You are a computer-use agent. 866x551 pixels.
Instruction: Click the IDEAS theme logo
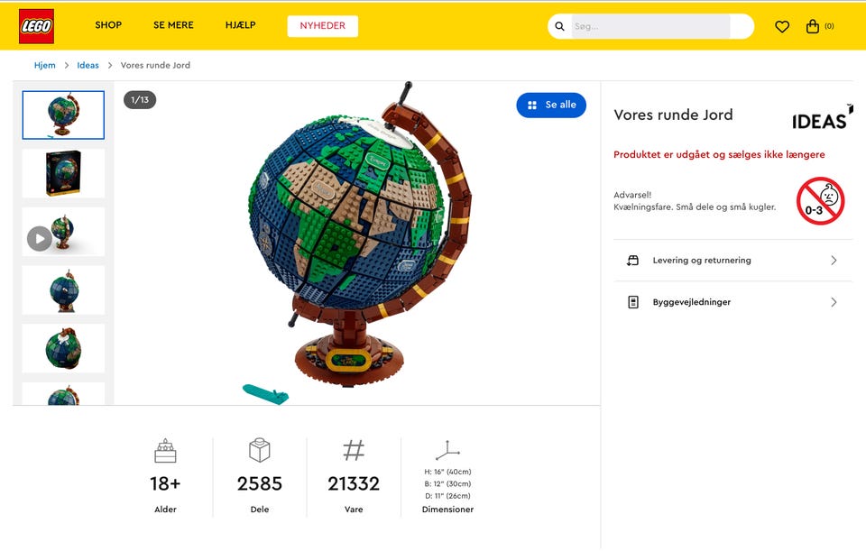tap(821, 120)
